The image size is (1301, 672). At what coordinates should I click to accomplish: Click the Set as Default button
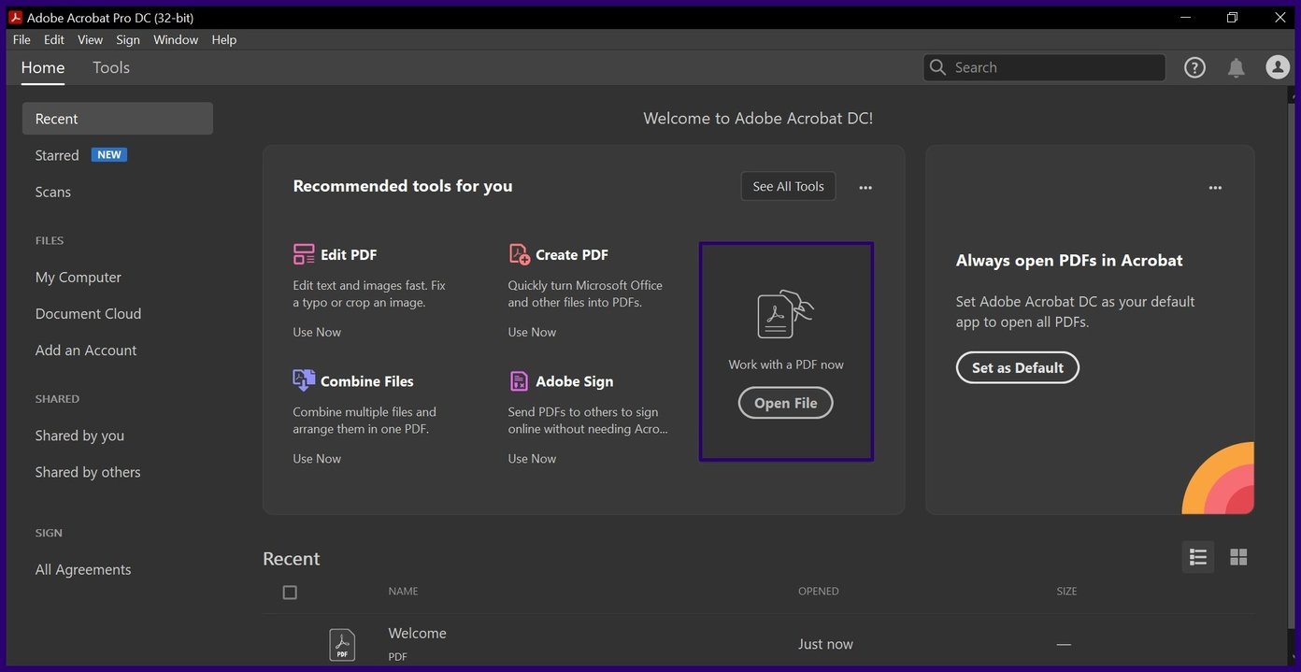pyautogui.click(x=1017, y=367)
